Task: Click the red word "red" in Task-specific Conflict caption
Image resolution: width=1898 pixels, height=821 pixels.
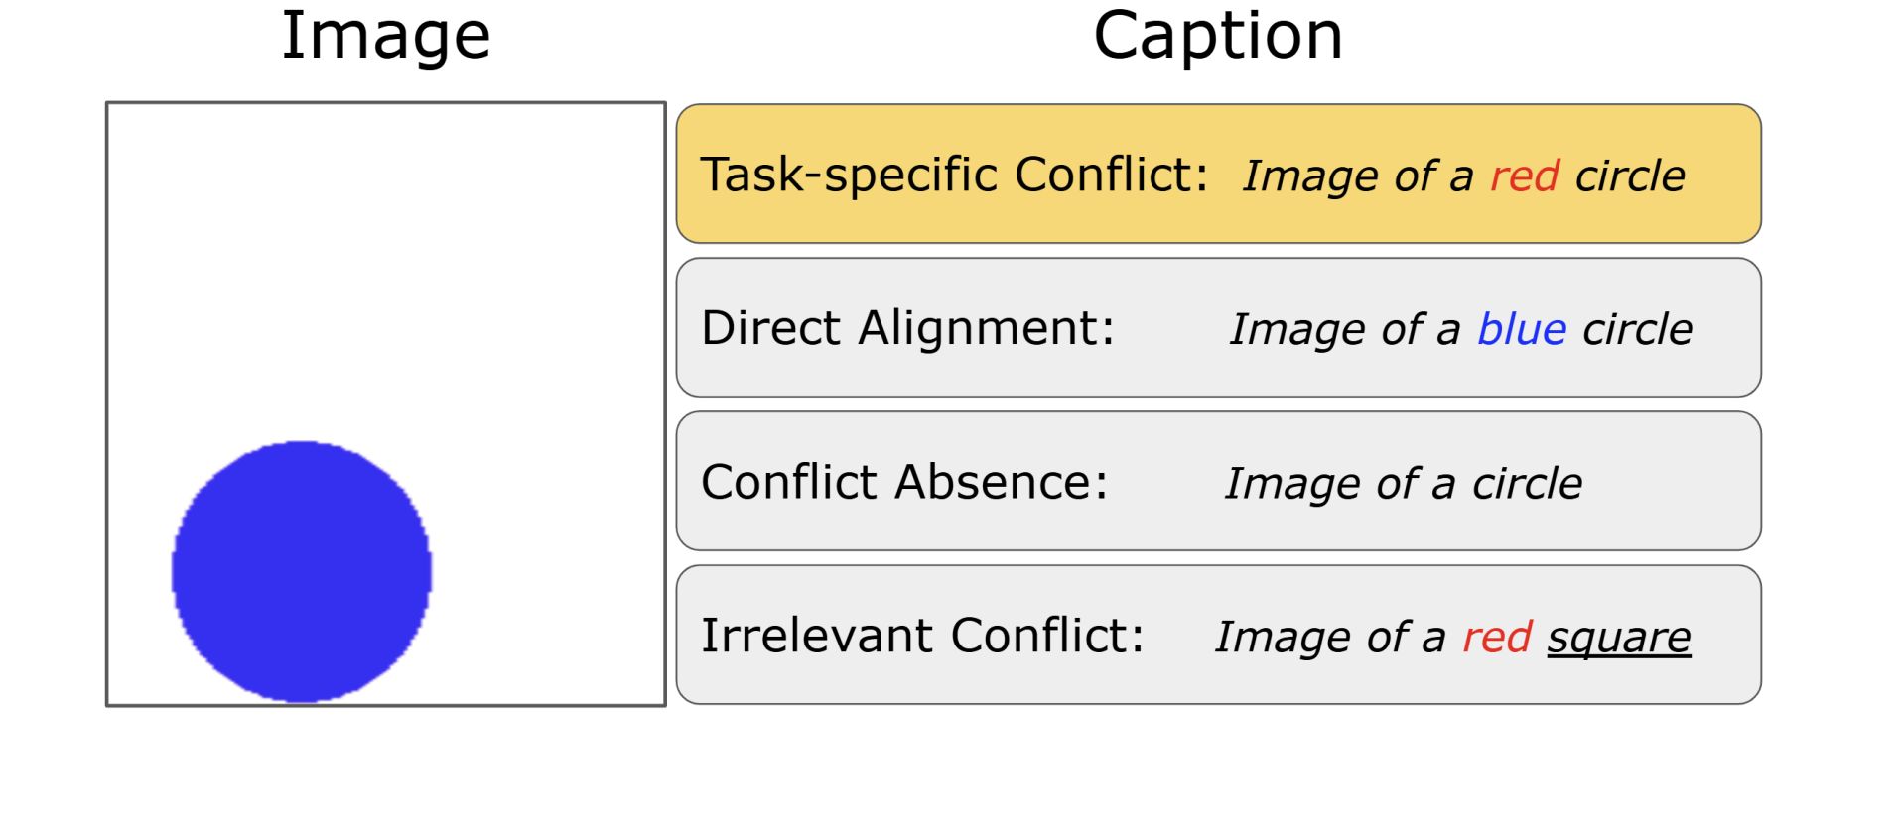Action: tap(1525, 176)
